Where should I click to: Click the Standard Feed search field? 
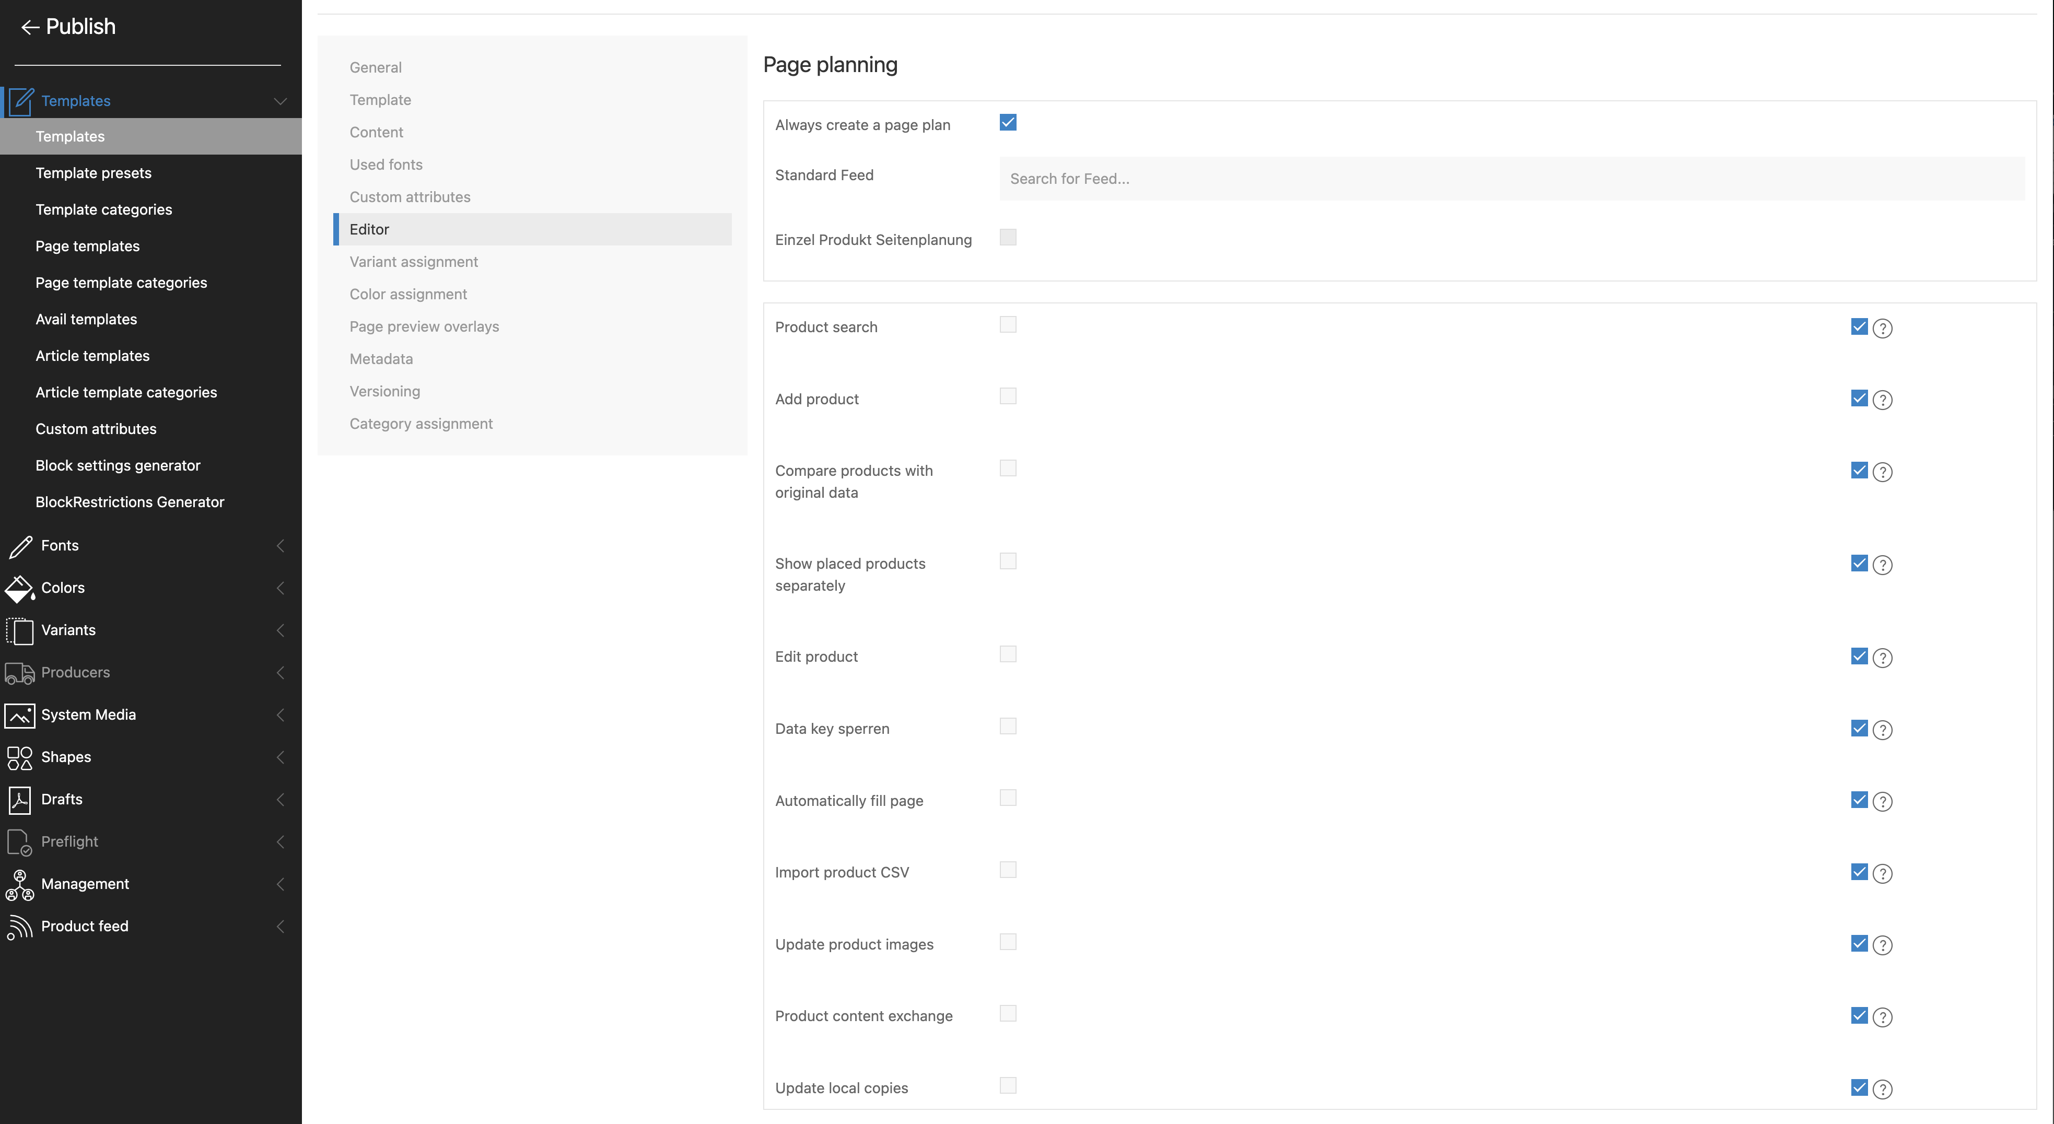1511,179
